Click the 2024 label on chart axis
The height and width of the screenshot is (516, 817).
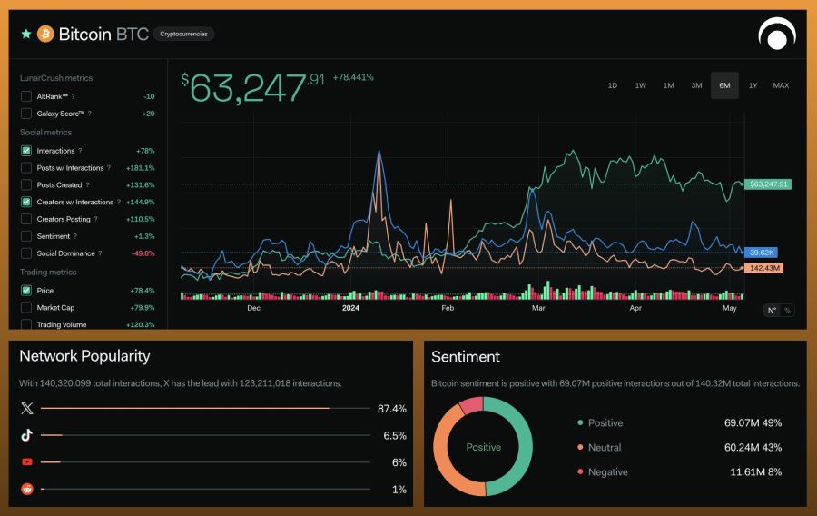pyautogui.click(x=350, y=308)
